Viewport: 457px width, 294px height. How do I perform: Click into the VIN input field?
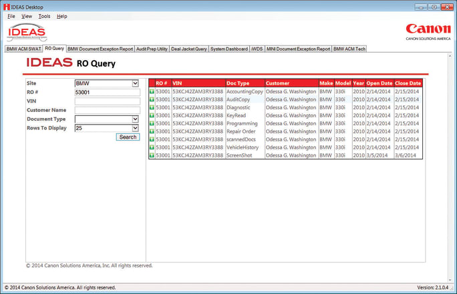107,101
